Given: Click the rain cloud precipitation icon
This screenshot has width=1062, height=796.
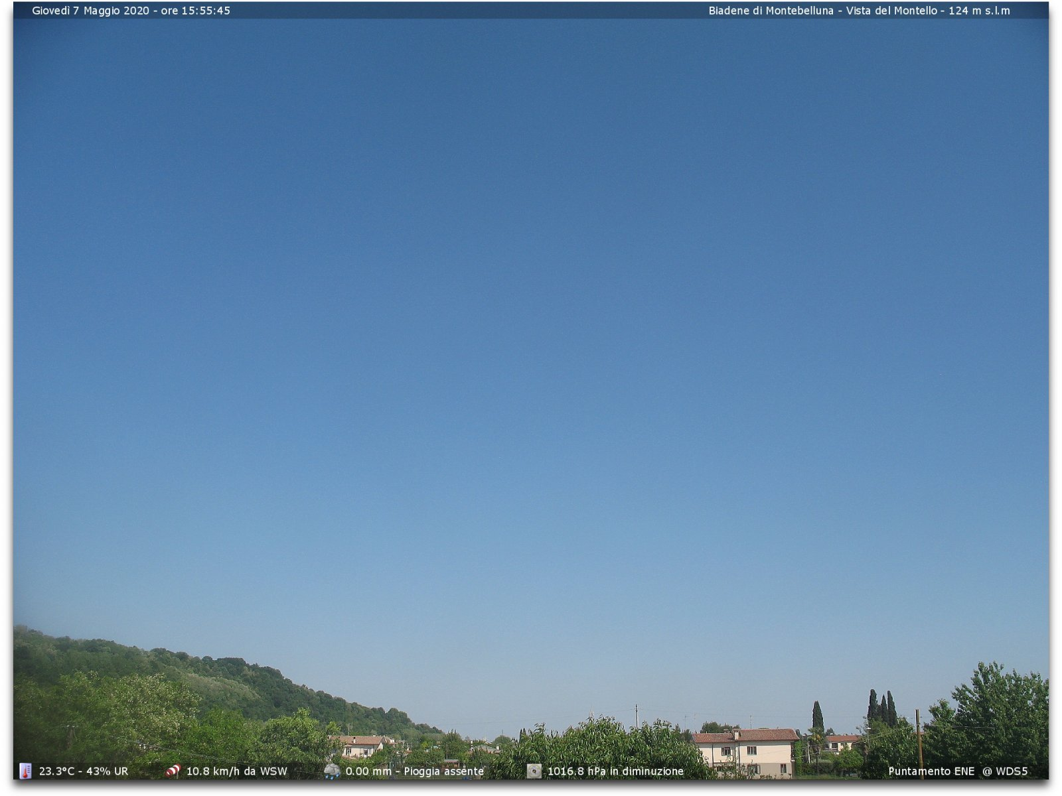Looking at the screenshot, I should (x=332, y=771).
